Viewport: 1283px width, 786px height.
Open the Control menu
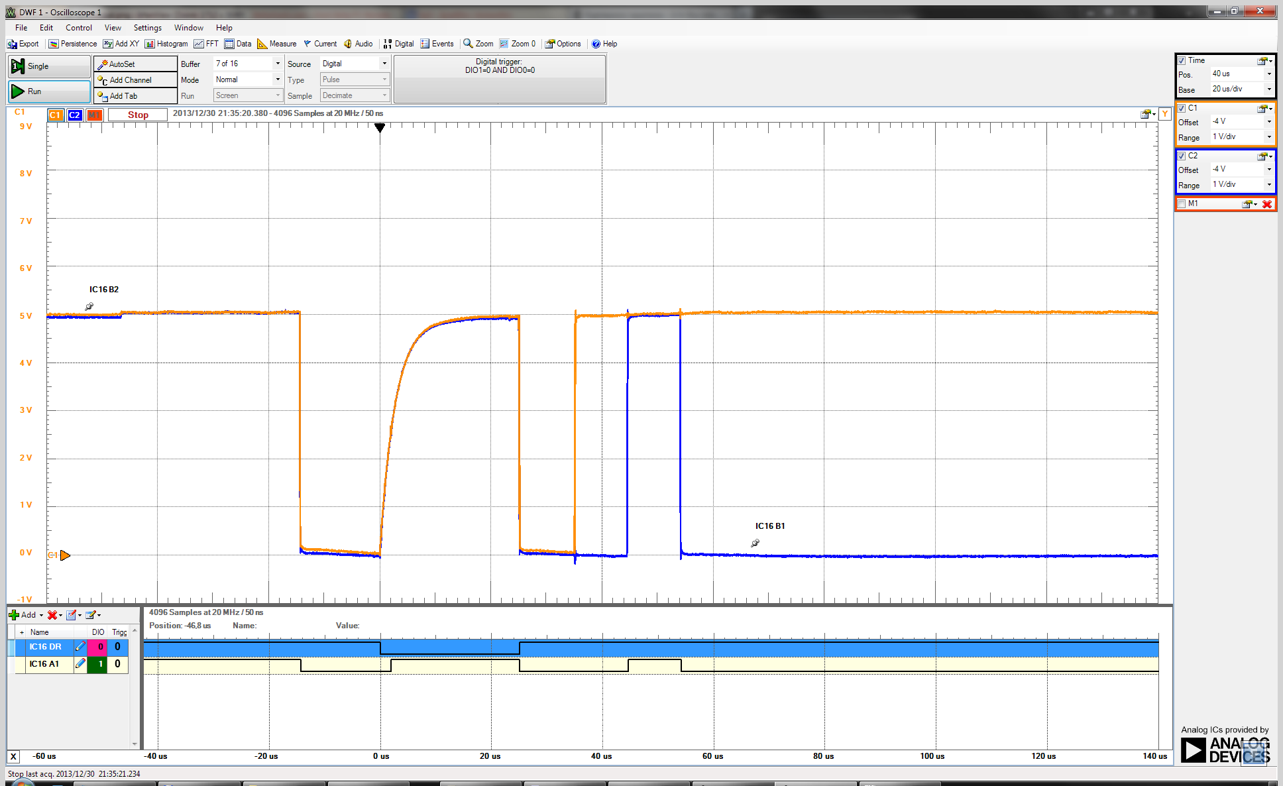coord(79,28)
